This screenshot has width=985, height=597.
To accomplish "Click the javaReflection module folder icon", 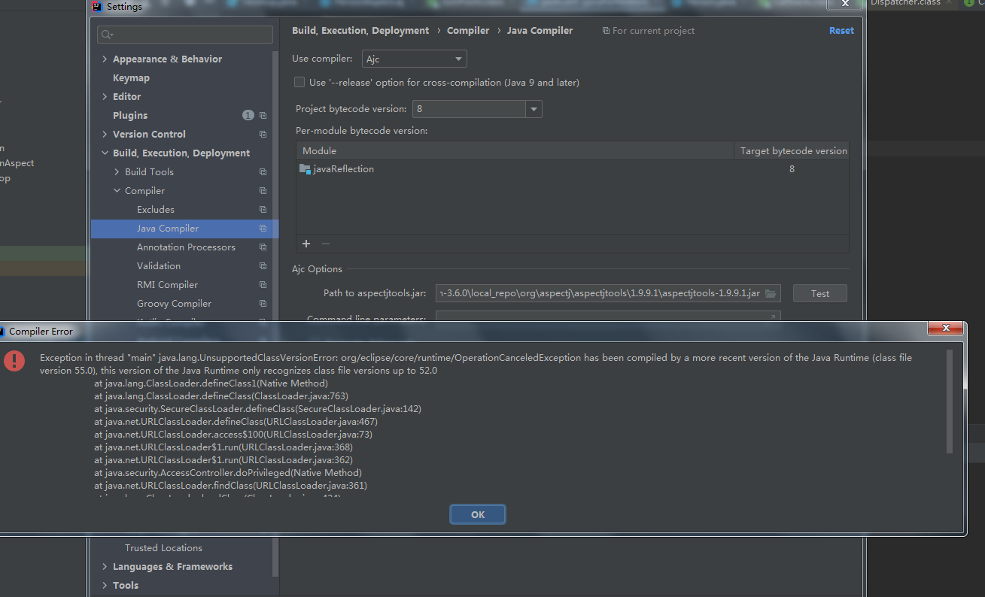I will point(305,169).
